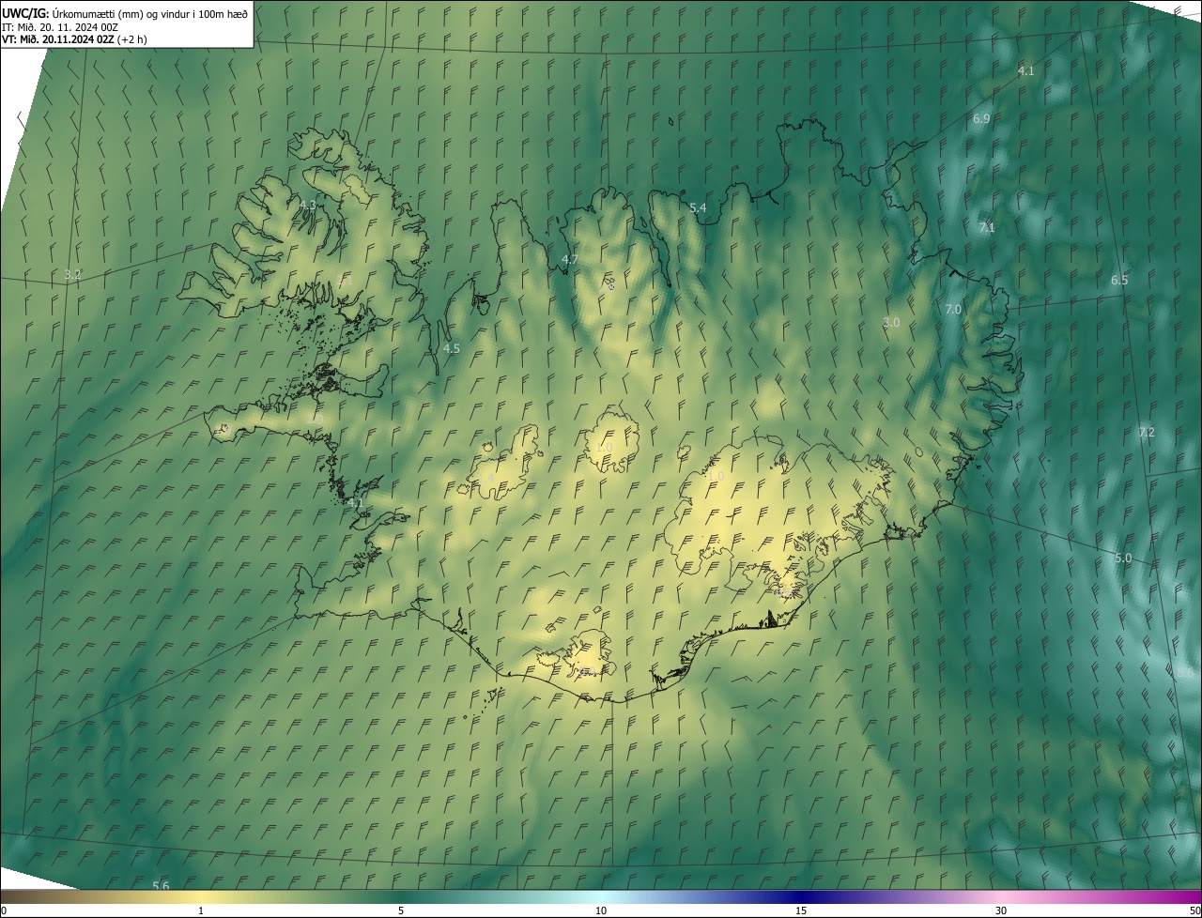Click the 7.1 value label
The image size is (1202, 918).
click(x=986, y=228)
